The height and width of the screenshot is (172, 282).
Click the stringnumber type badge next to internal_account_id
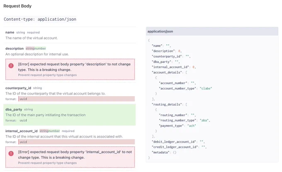point(50,131)
